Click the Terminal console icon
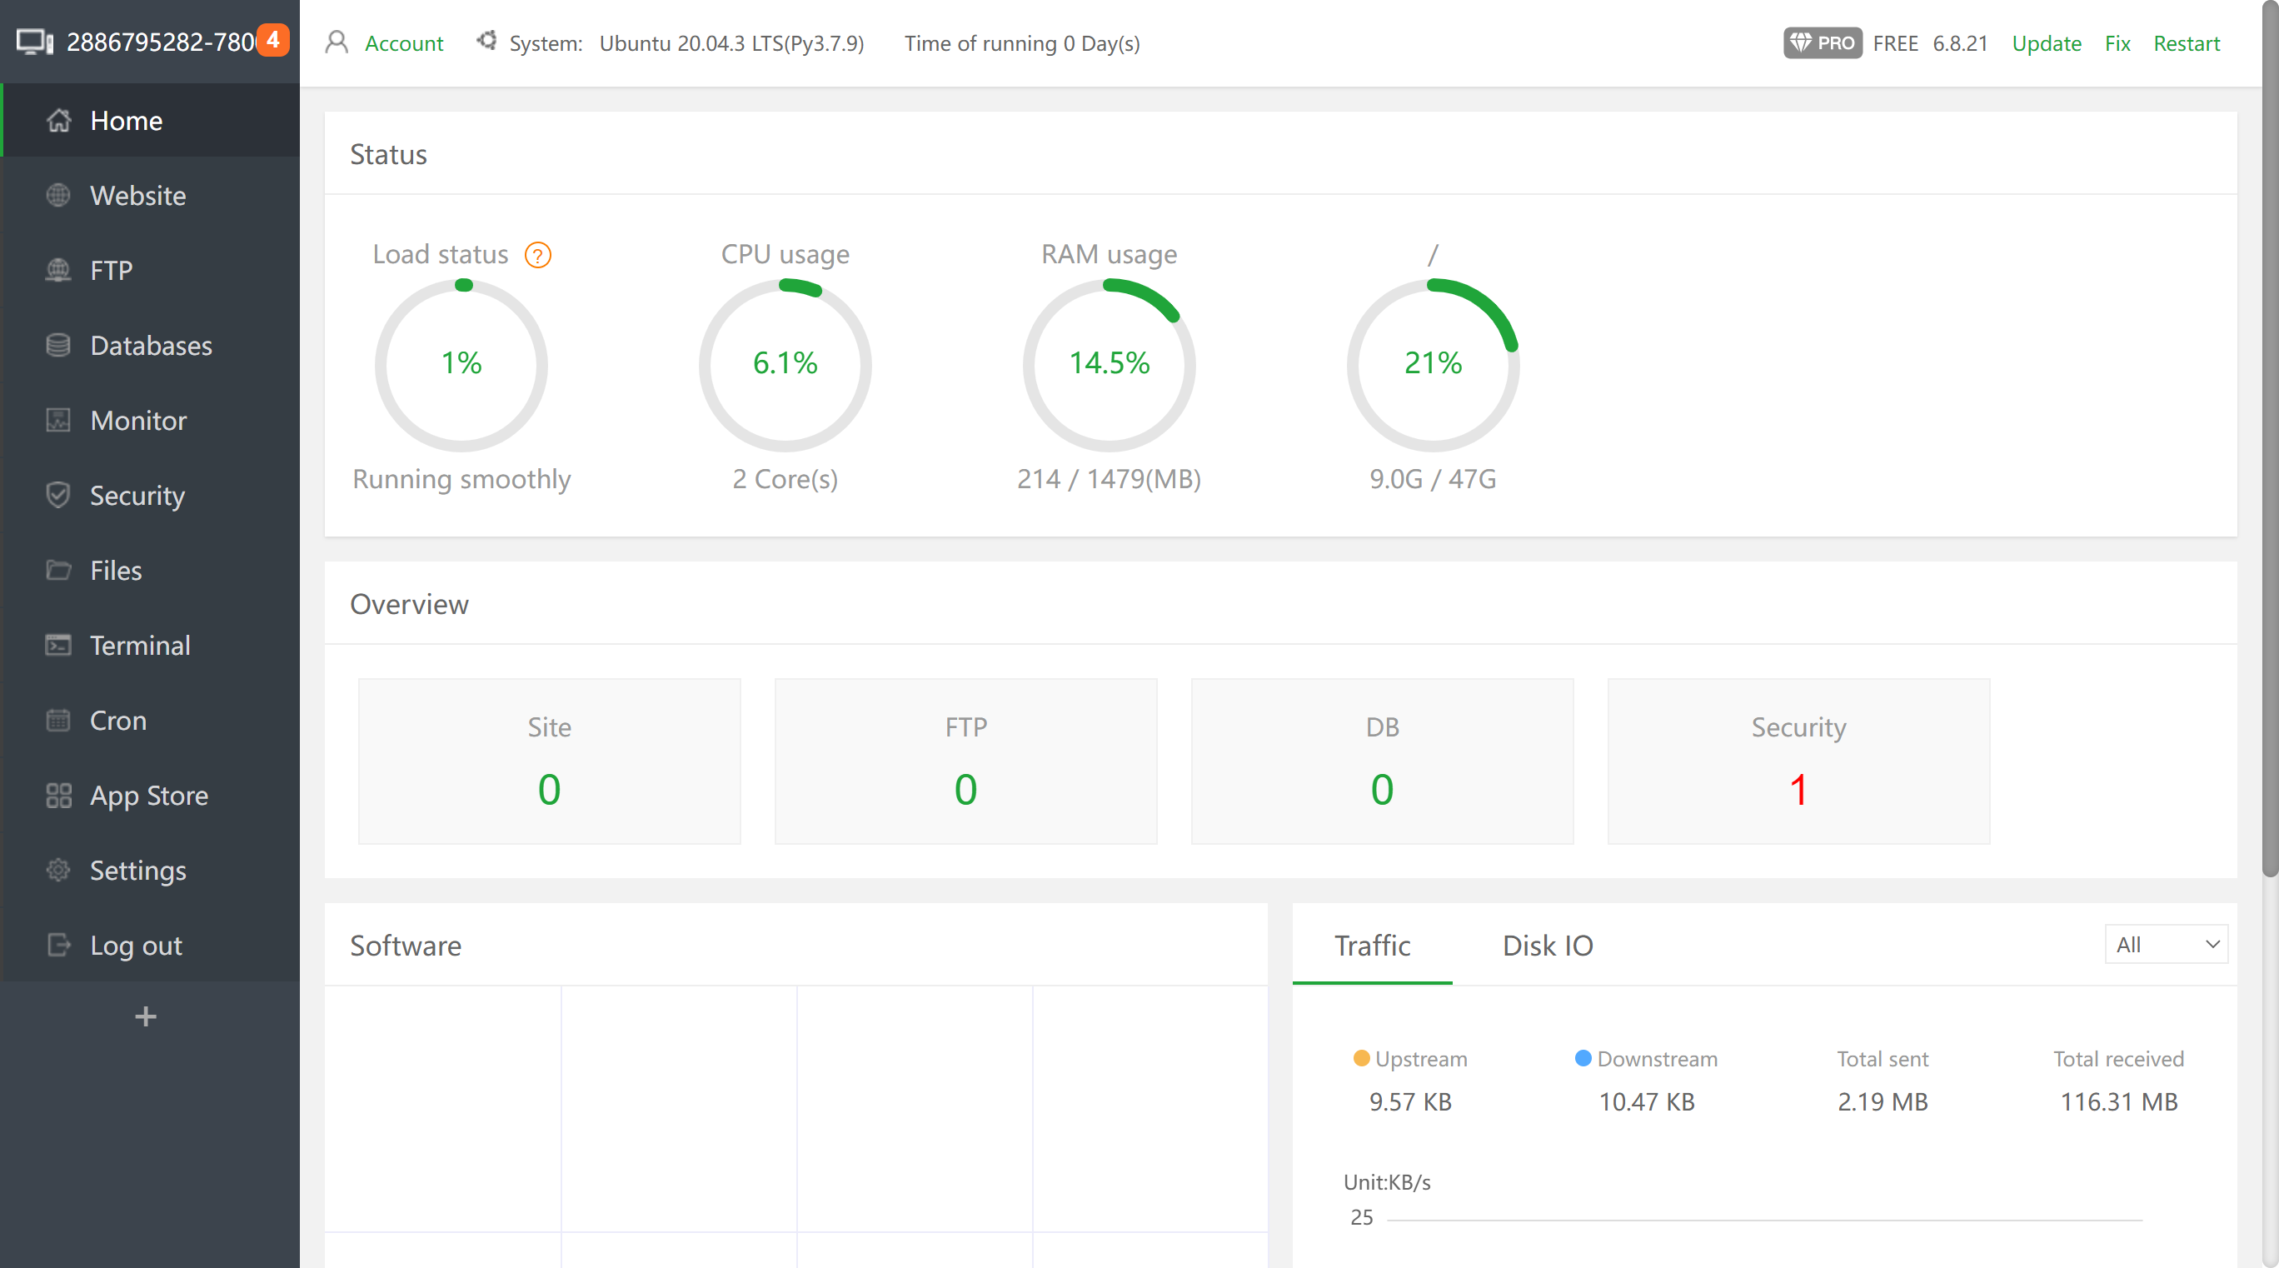This screenshot has width=2279, height=1268. [58, 645]
